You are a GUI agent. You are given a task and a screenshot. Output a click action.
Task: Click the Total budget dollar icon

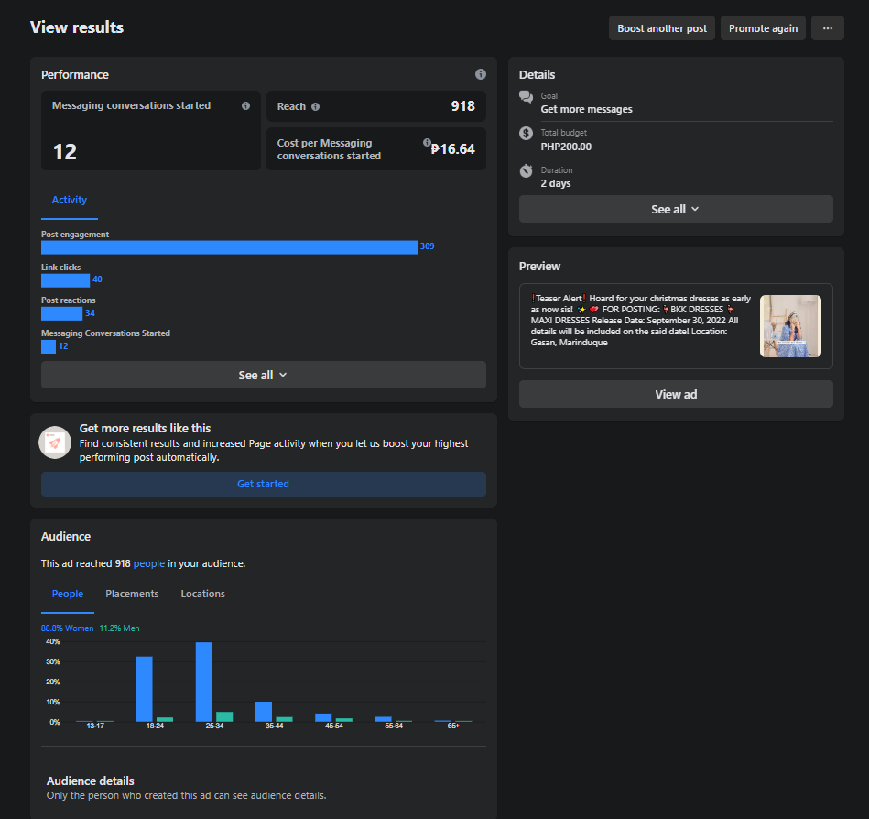(x=526, y=134)
